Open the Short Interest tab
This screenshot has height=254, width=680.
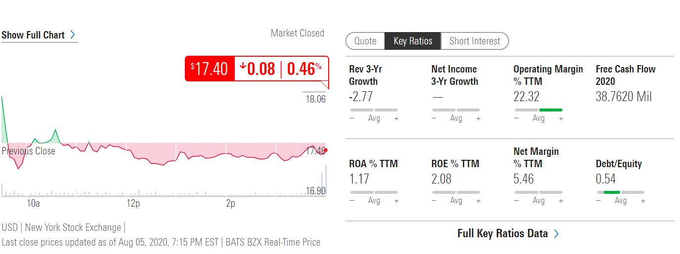tap(474, 41)
